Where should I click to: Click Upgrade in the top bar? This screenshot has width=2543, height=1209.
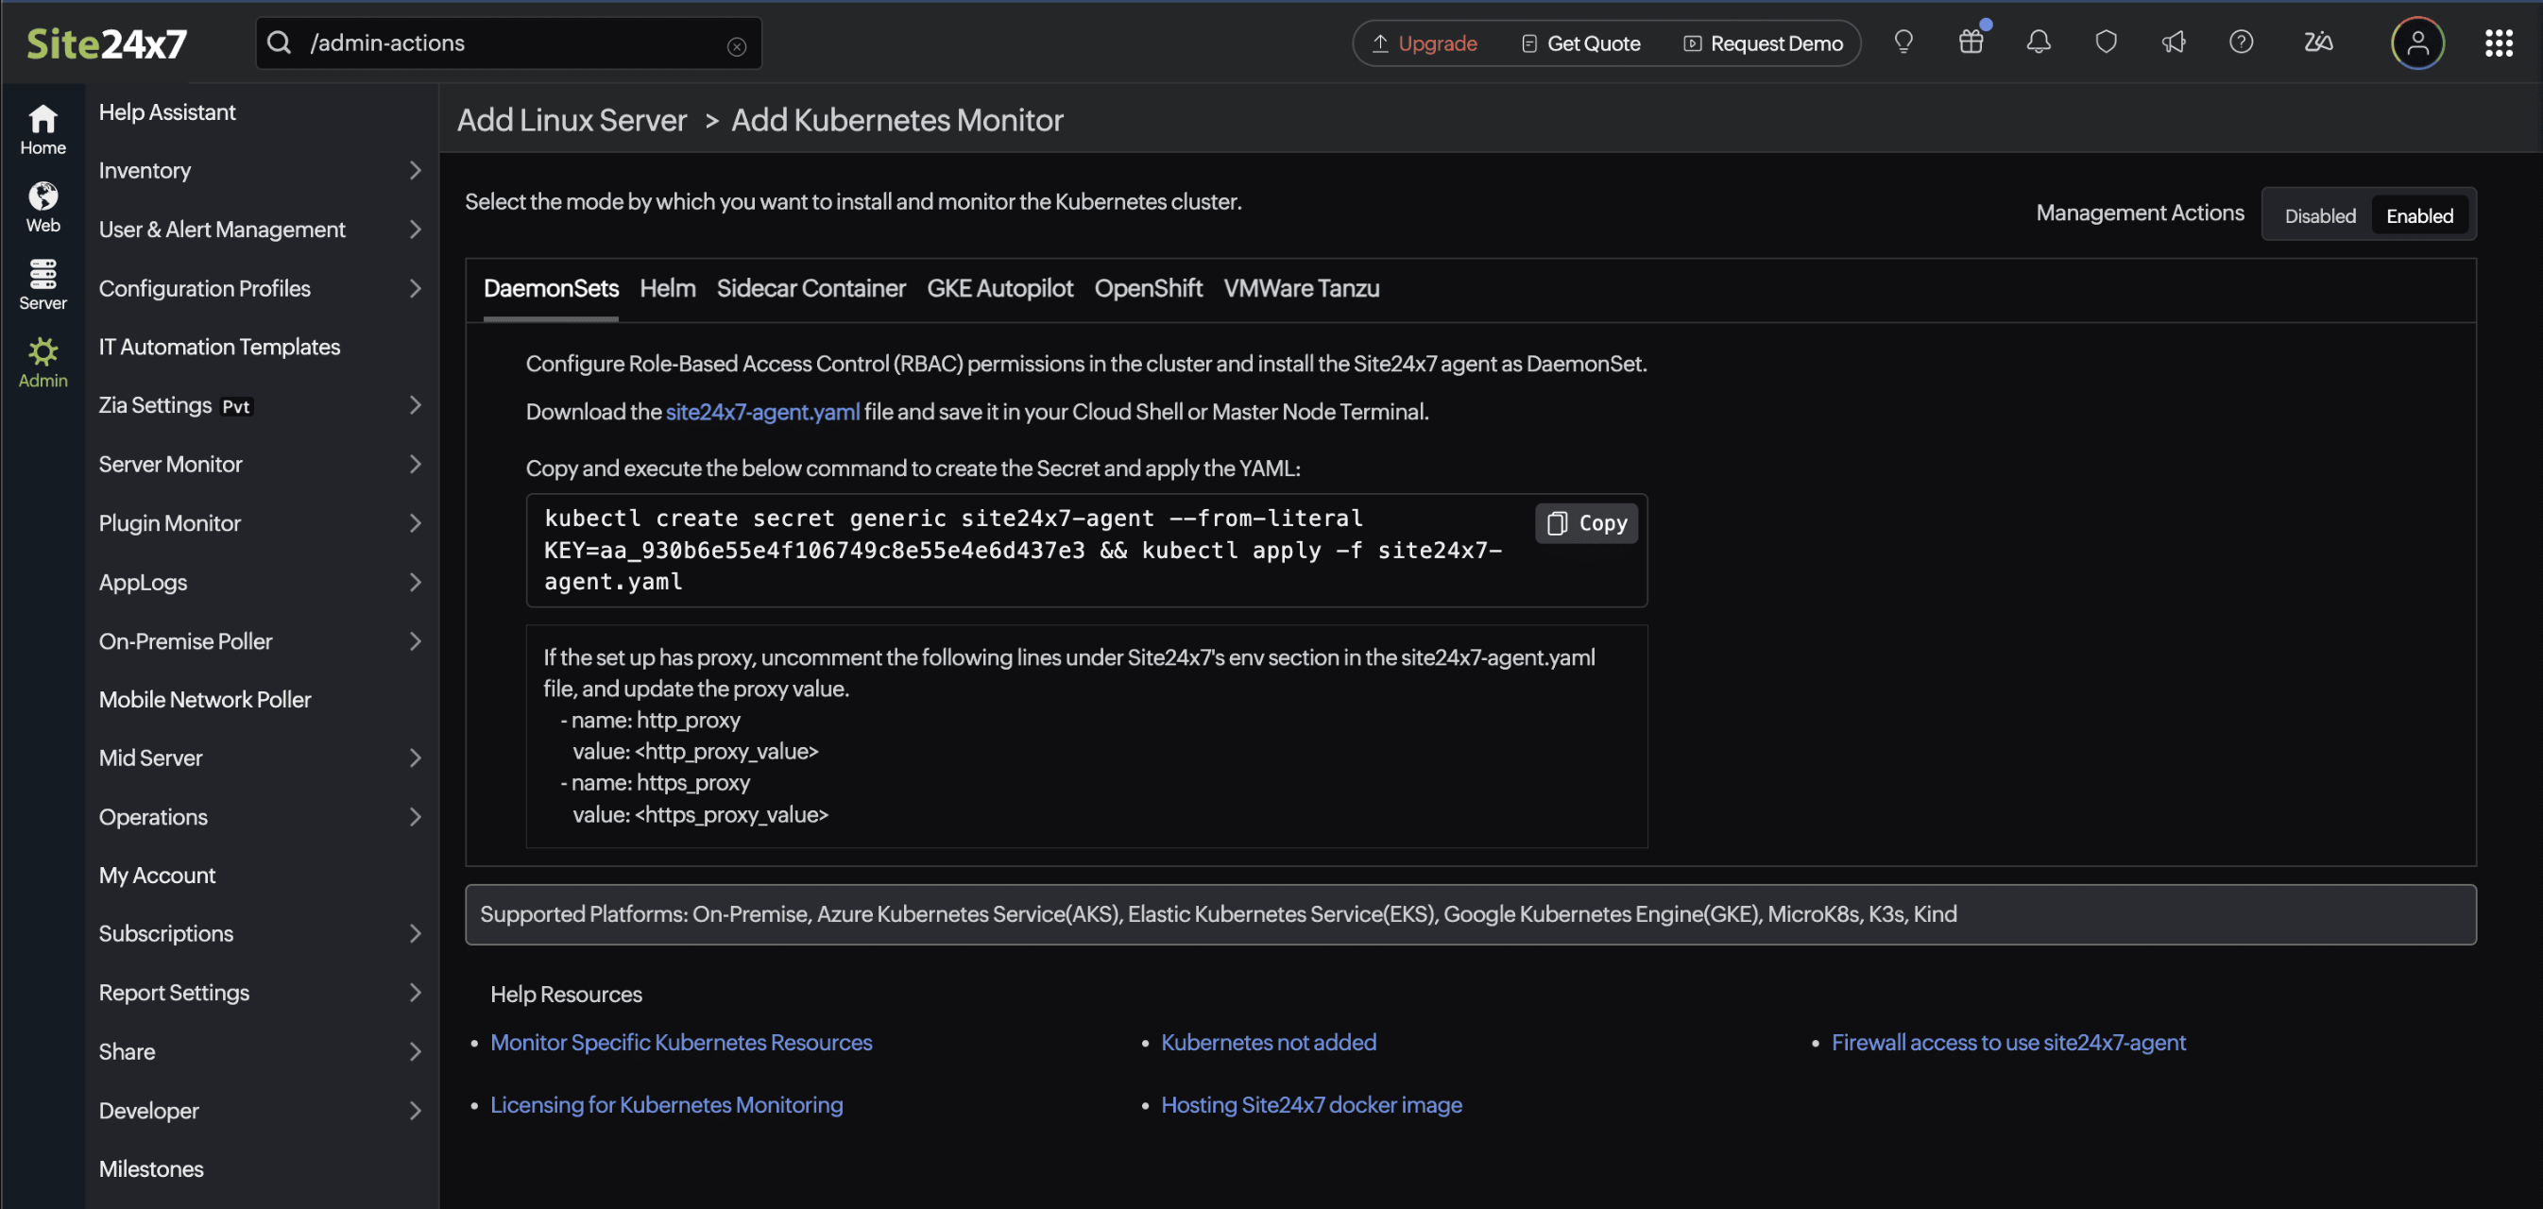click(x=1425, y=43)
